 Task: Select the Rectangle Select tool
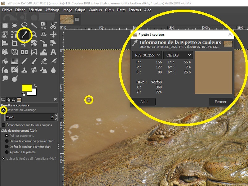click(5, 25)
